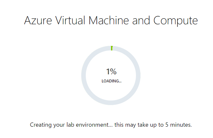Click the 1% progress percentage text
213x138 pixels.
pyautogui.click(x=111, y=72)
